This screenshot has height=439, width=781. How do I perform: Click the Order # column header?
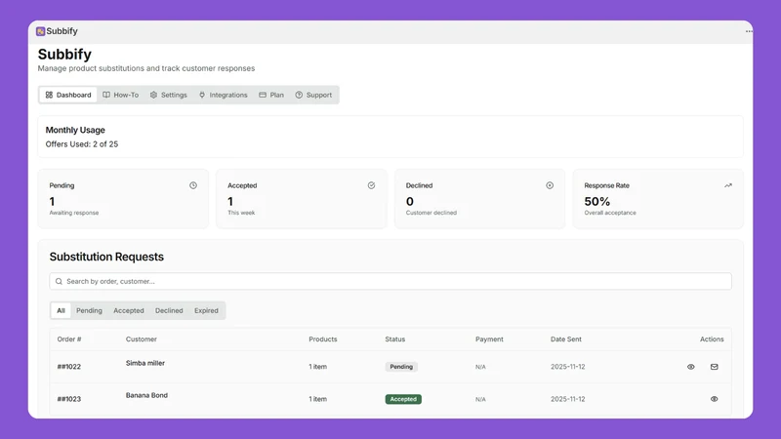point(69,339)
